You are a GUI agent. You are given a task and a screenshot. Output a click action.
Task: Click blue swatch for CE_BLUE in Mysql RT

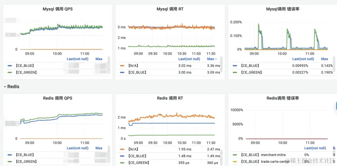pyautogui.click(x=122, y=73)
